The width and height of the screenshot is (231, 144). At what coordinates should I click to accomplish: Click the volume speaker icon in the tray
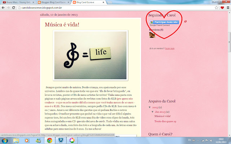click(212, 140)
